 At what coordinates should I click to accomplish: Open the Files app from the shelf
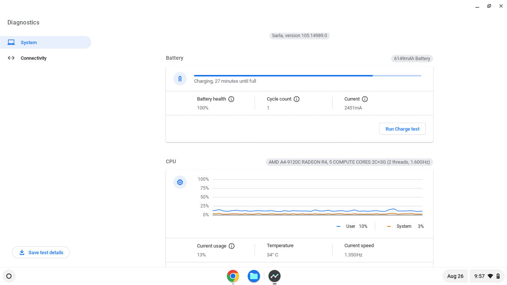pos(253,276)
